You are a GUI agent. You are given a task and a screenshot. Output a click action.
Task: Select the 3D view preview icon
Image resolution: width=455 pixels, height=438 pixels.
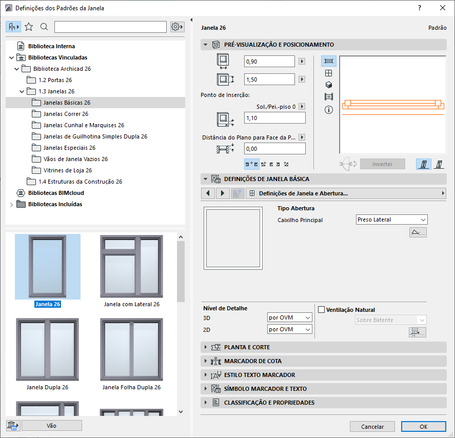click(x=329, y=85)
